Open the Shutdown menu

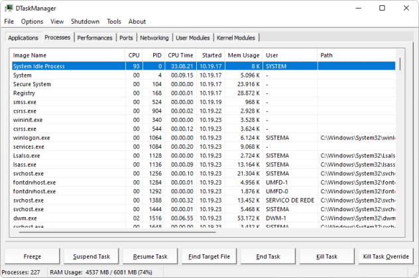pyautogui.click(x=86, y=22)
